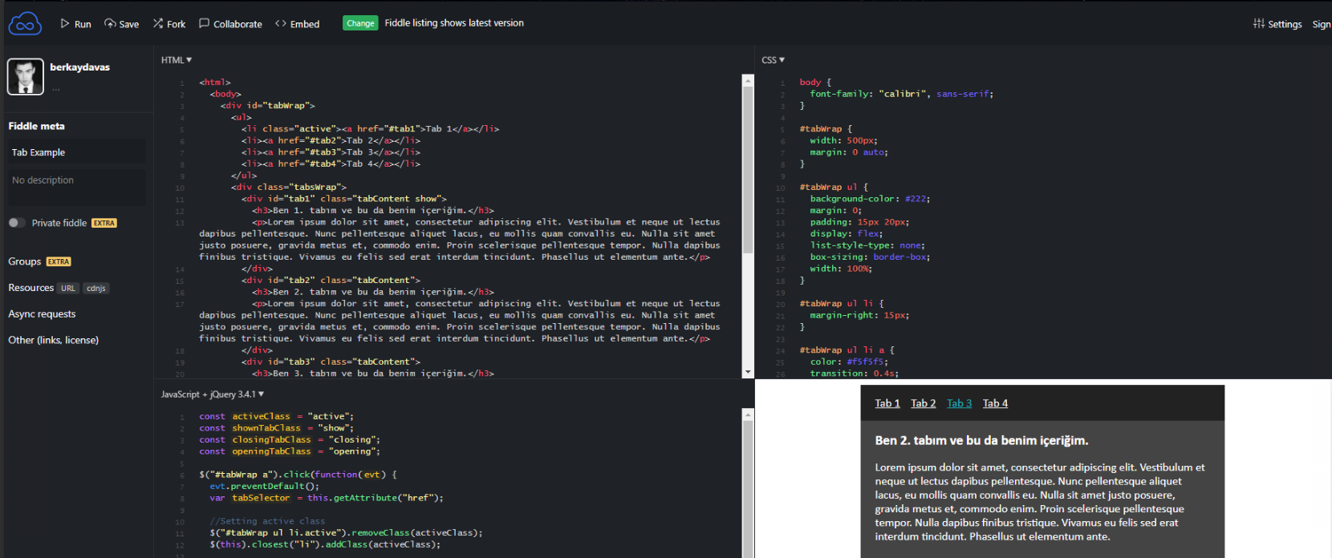Run the fiddle code
This screenshot has height=558, width=1332.
(76, 24)
